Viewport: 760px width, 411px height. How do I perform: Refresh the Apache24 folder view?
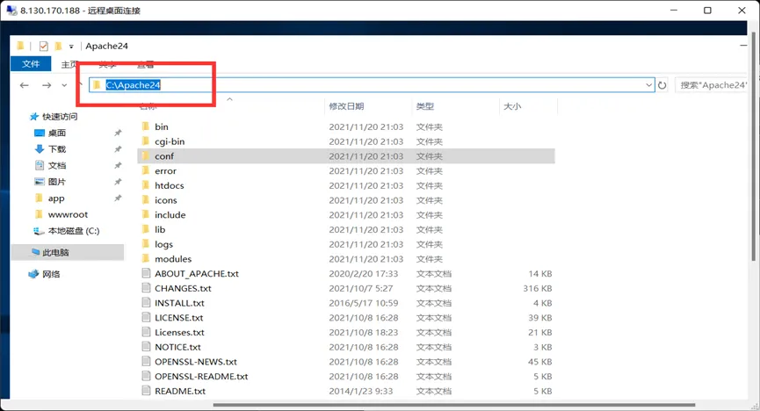(662, 85)
